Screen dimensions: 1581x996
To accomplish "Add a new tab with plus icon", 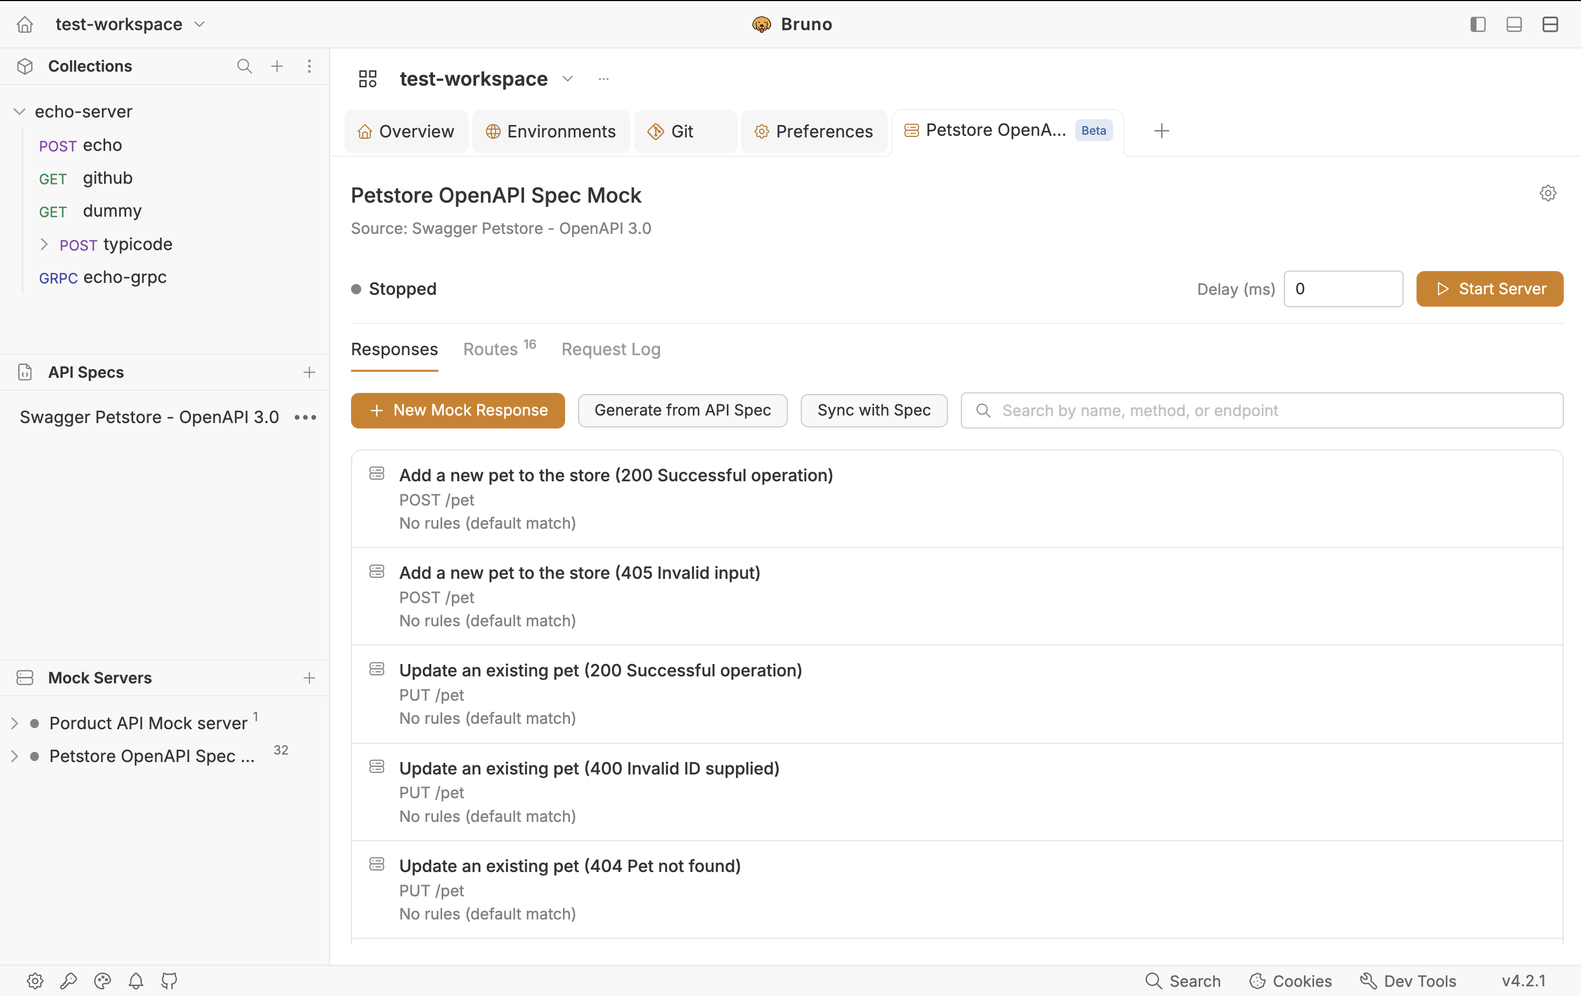I will (x=1161, y=130).
